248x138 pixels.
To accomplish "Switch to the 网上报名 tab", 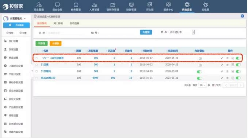I will [x=58, y=23].
